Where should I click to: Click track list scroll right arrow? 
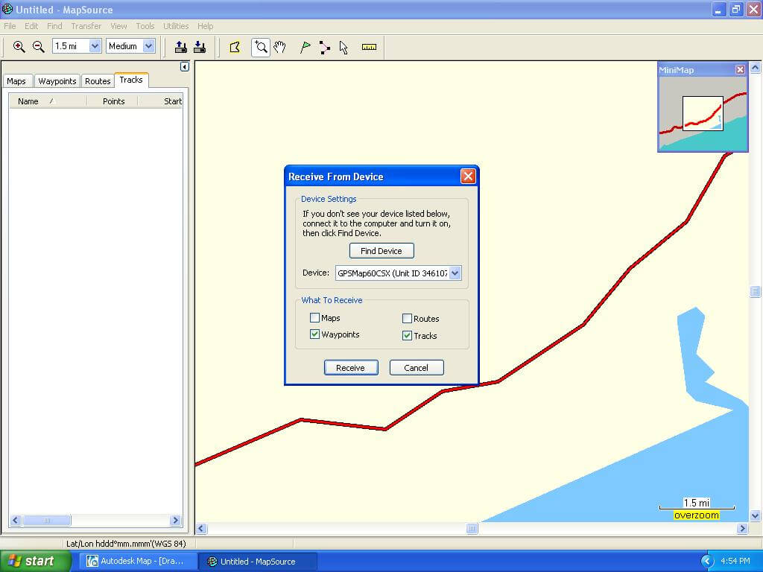[176, 521]
